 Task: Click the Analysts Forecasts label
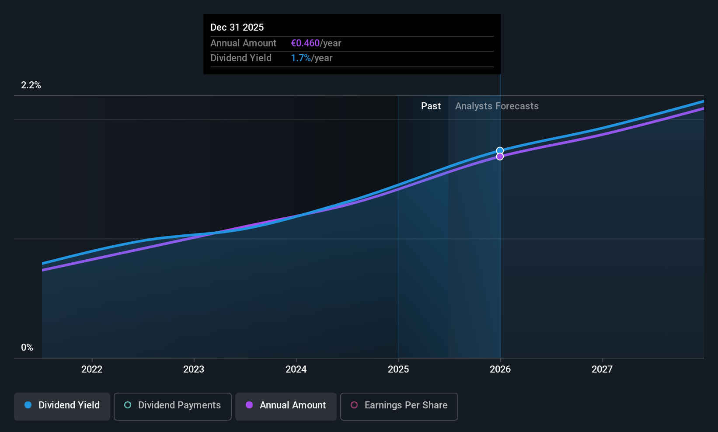[497, 106]
